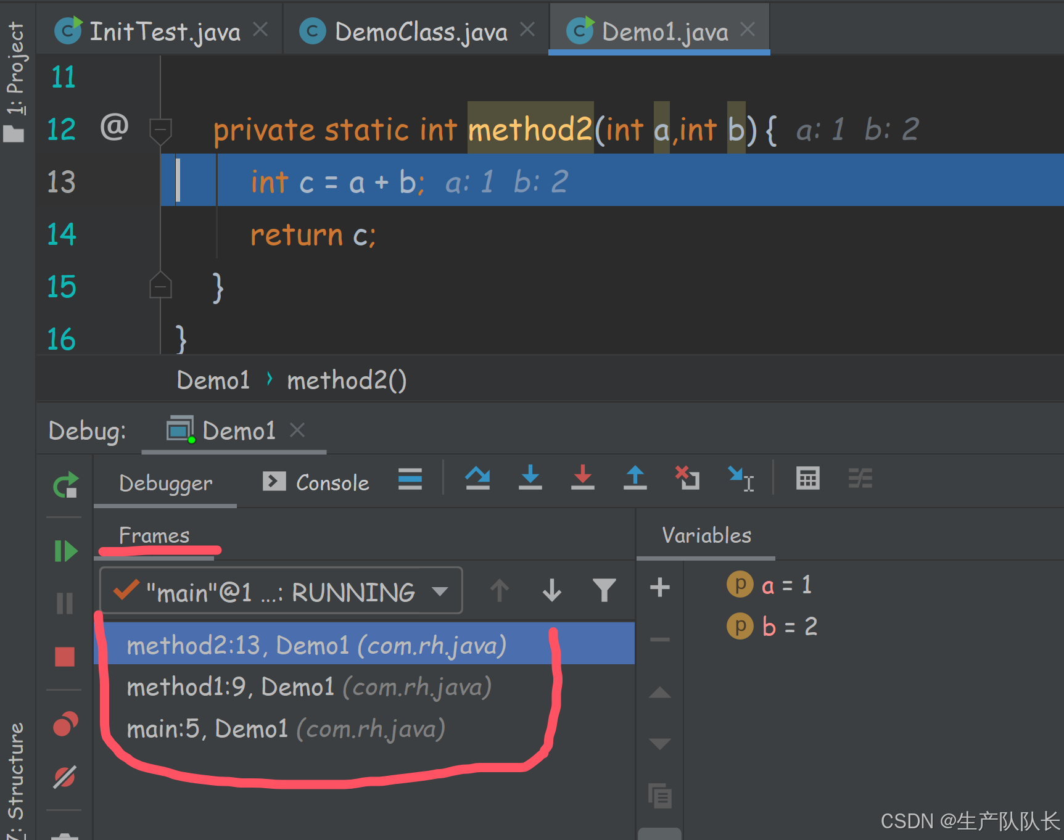Click the @ gutter icon on line 12
This screenshot has height=840, width=1064.
115,127
